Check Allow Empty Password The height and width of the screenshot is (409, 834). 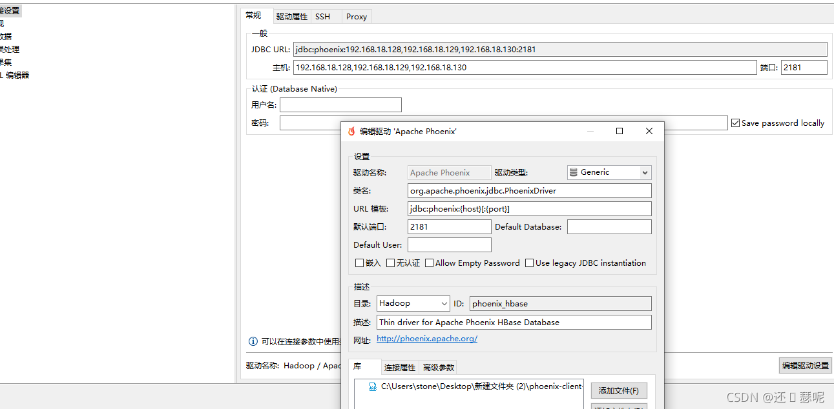click(429, 263)
